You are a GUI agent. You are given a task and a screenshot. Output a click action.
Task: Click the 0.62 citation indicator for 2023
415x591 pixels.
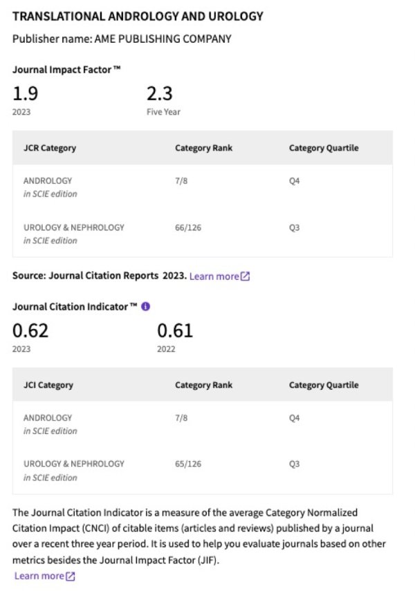pos(30,330)
